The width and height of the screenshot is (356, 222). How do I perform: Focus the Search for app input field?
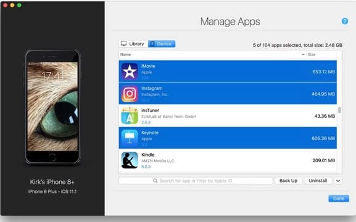click(196, 181)
